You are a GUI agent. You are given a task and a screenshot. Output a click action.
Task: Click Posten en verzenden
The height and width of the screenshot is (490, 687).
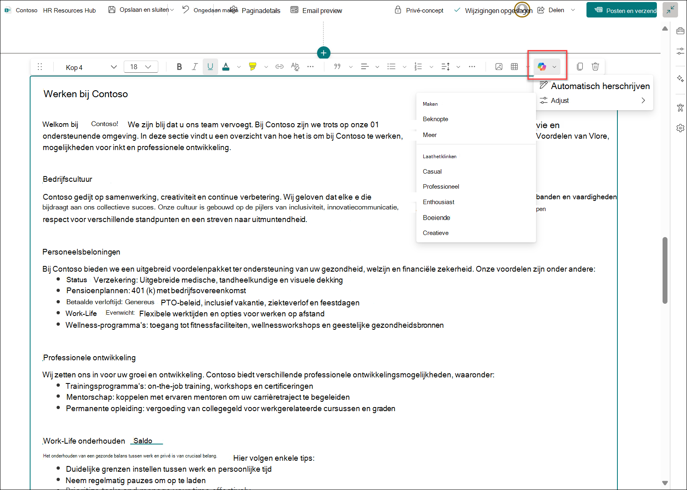coord(621,10)
